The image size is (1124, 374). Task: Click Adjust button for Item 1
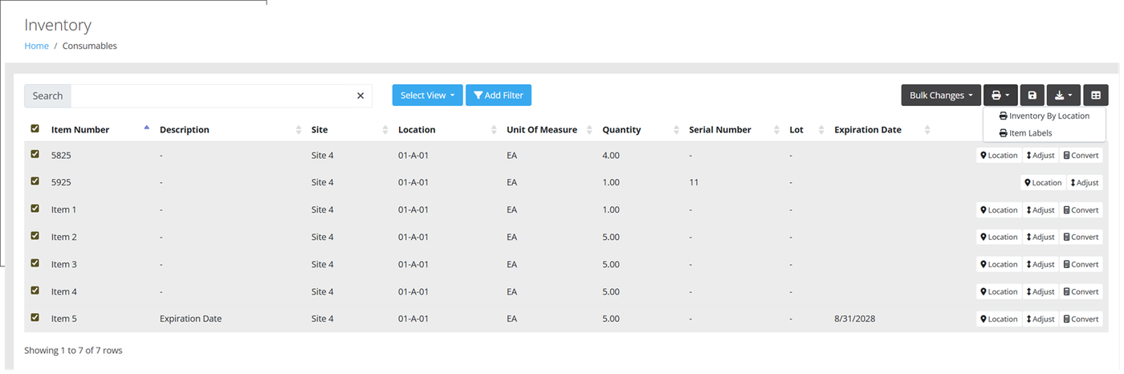click(x=1041, y=210)
